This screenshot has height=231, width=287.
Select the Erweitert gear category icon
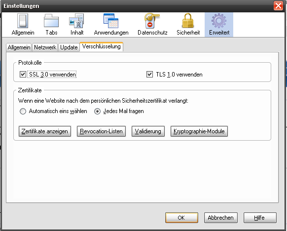pos(219,25)
